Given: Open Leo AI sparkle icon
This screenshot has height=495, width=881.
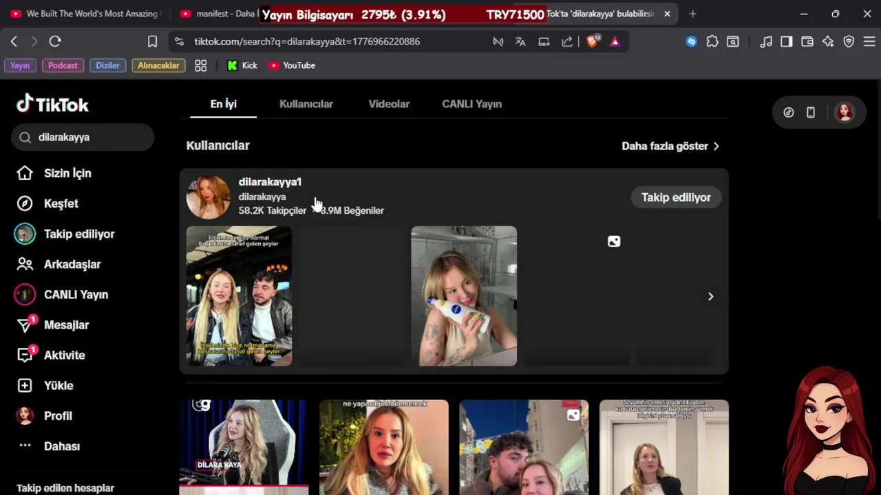Looking at the screenshot, I should click(x=828, y=41).
